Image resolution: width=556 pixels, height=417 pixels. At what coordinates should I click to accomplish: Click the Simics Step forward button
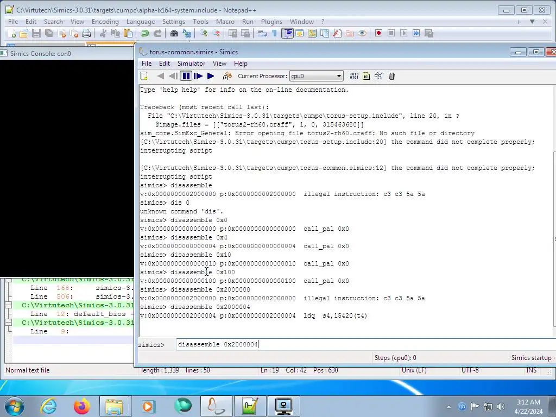(198, 76)
